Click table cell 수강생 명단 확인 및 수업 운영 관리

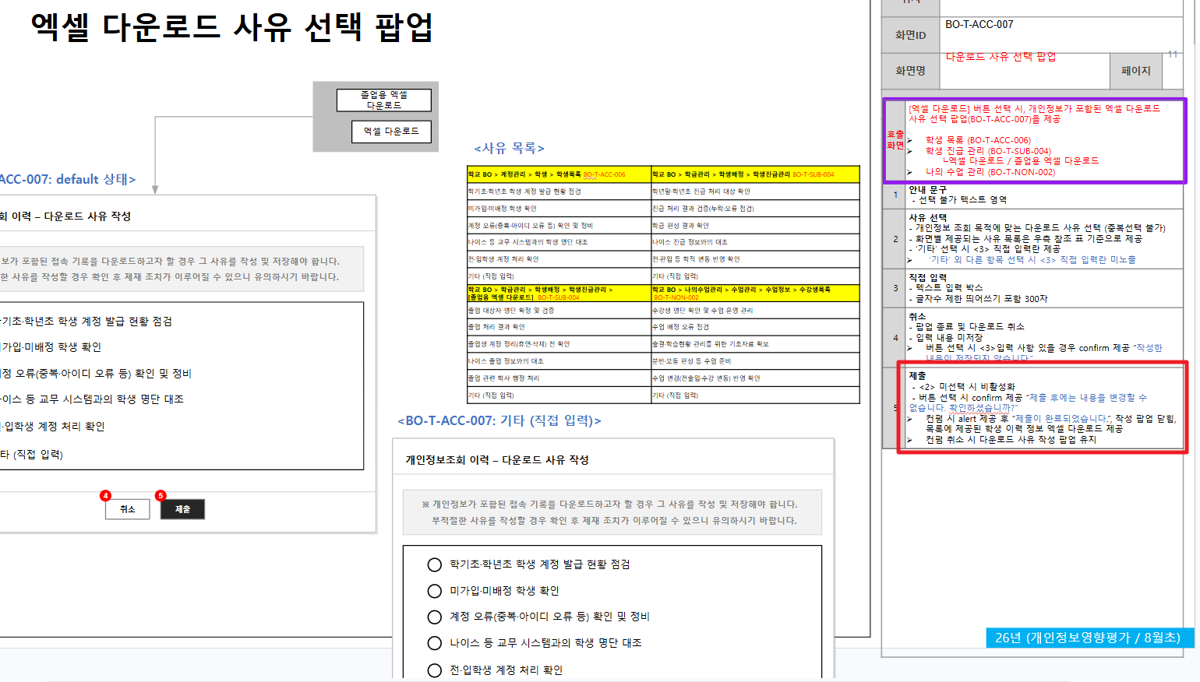755,310
